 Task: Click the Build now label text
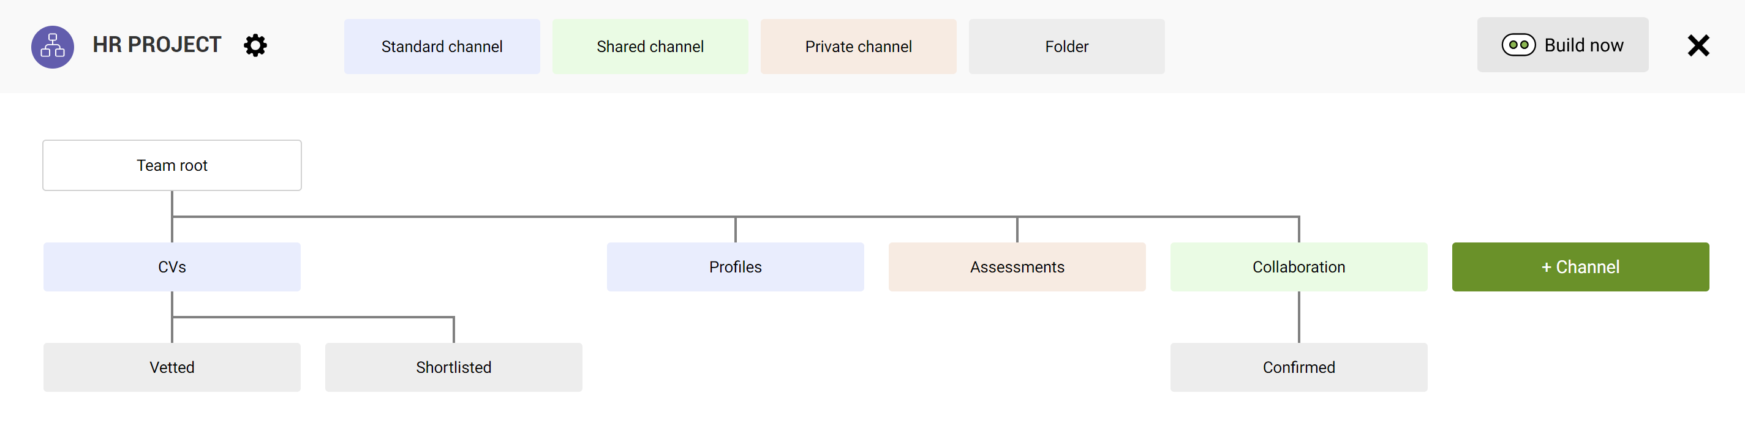click(x=1584, y=45)
